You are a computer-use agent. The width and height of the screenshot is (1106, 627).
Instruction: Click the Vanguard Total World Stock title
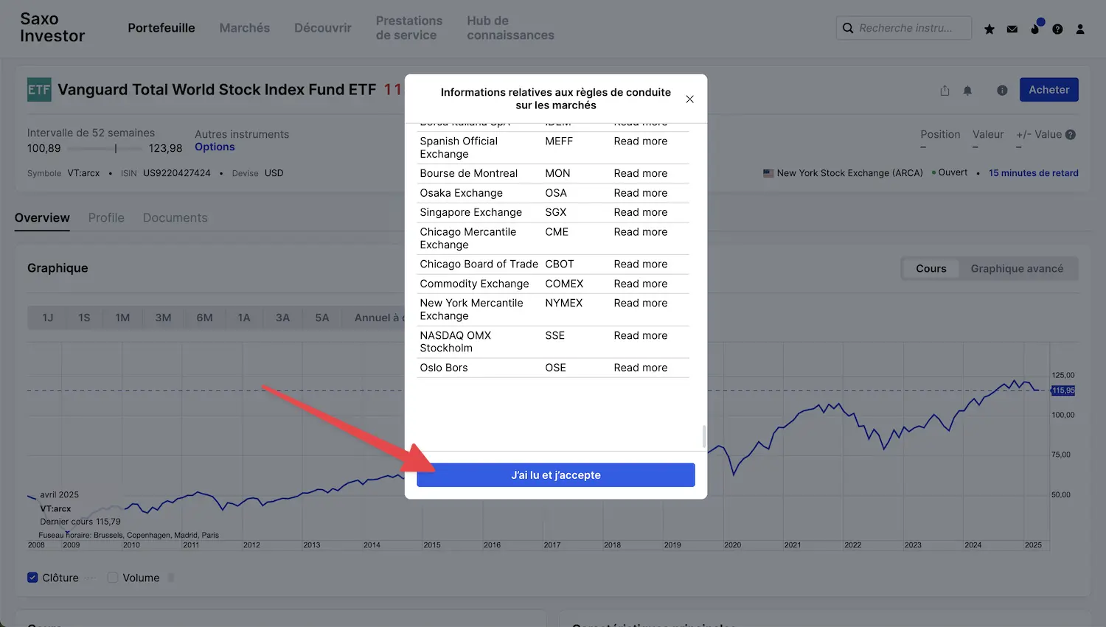point(217,90)
